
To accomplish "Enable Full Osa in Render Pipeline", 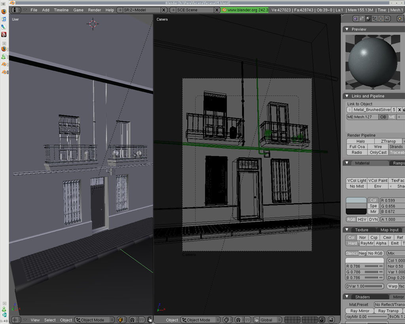I will (x=357, y=147).
